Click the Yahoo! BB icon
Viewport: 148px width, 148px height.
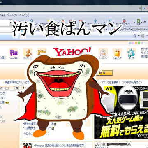[14, 54]
